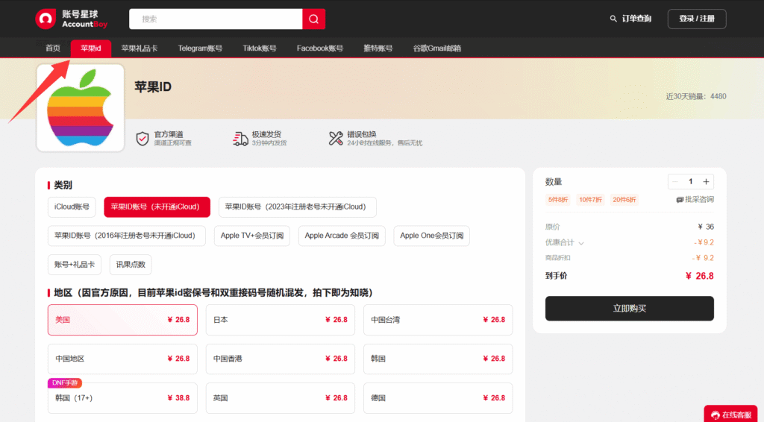Viewport: 764px width, 422px height.
Task: Click the quantity input field
Action: pyautogui.click(x=690, y=182)
